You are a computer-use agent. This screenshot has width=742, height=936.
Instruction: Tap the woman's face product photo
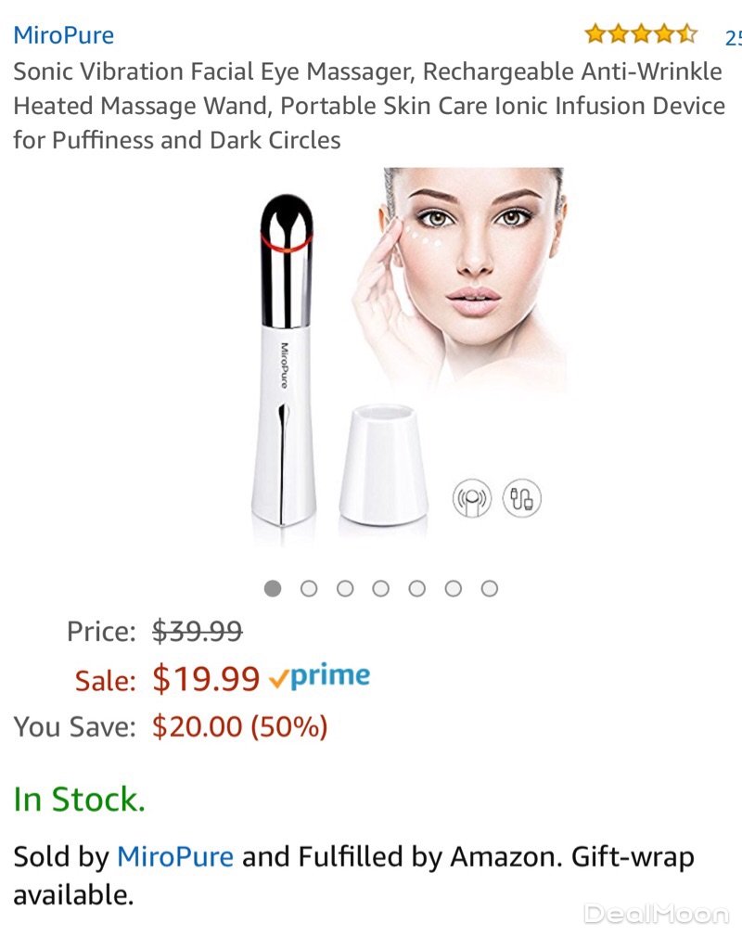tap(460, 280)
